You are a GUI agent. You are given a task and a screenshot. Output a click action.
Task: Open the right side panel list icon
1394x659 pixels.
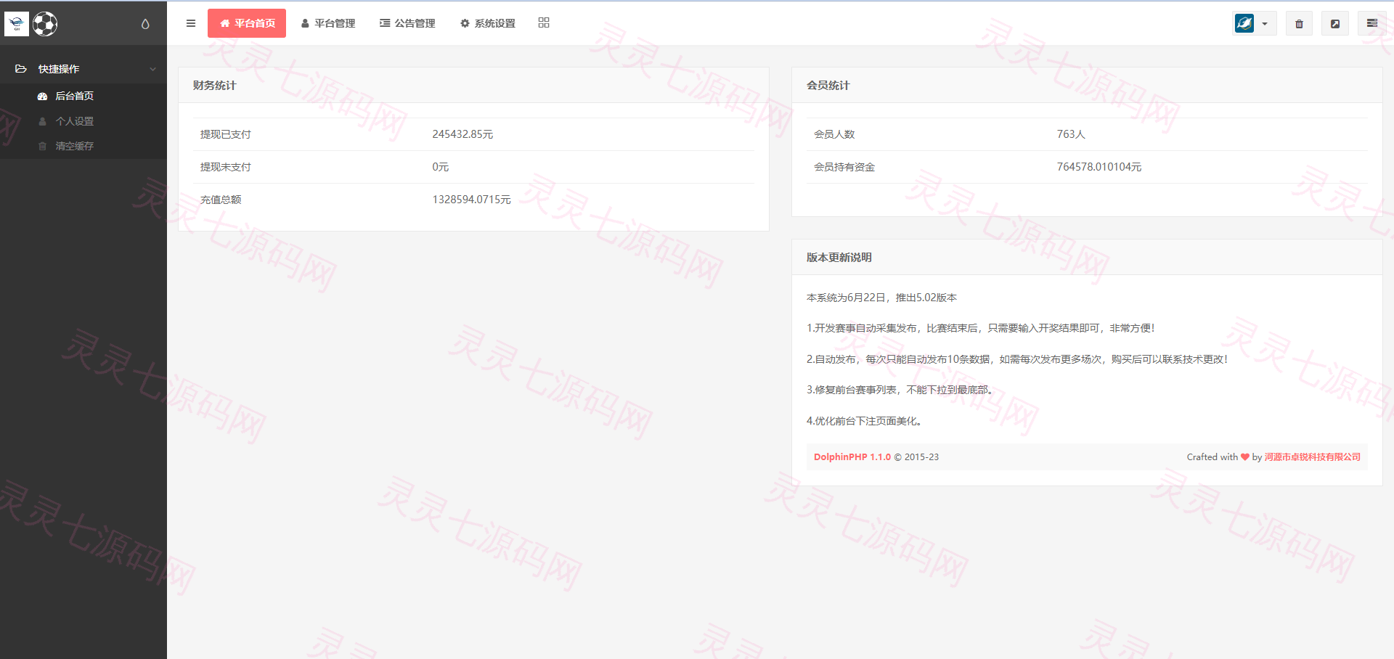click(1372, 23)
